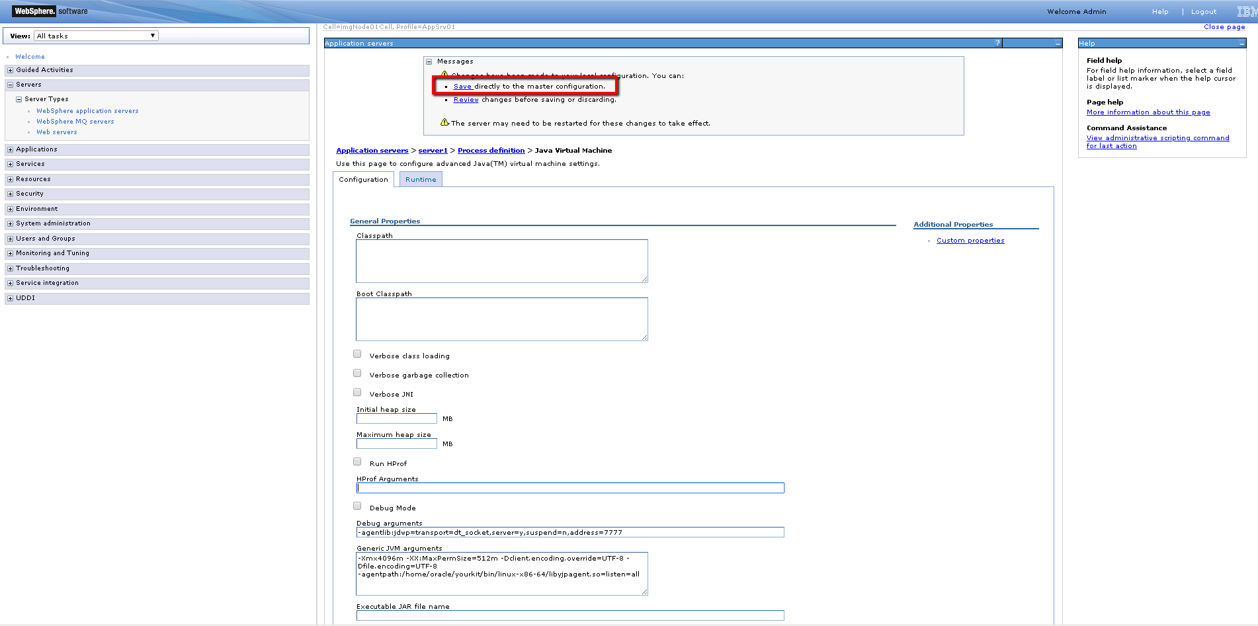Click Save to master configuration link

(462, 87)
